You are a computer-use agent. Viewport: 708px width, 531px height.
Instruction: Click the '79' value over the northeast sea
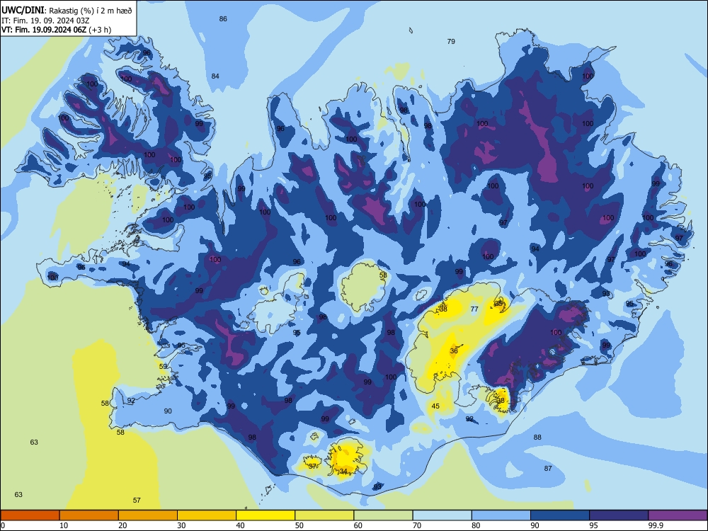(451, 42)
